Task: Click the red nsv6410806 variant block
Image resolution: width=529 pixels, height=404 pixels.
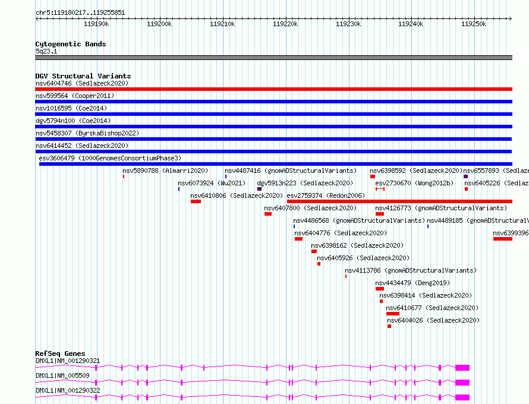Action: pyautogui.click(x=196, y=201)
